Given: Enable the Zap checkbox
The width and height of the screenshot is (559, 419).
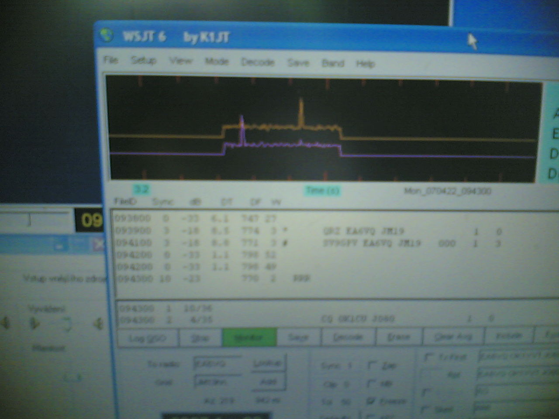Looking at the screenshot, I should coord(373,365).
